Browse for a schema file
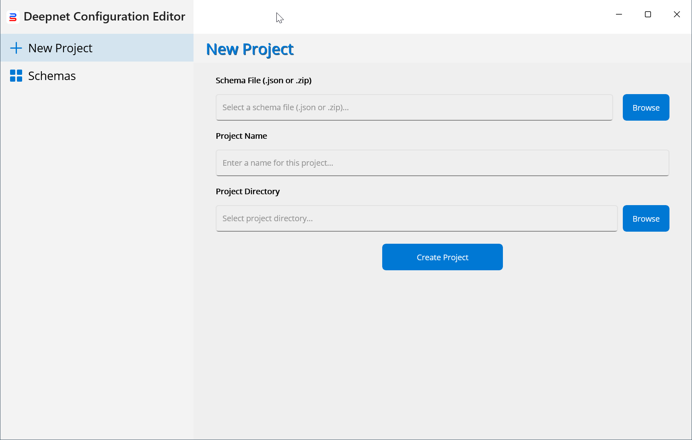 [x=646, y=107]
